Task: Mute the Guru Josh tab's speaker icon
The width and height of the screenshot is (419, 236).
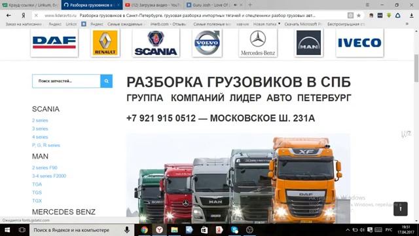Action: [x=236, y=5]
